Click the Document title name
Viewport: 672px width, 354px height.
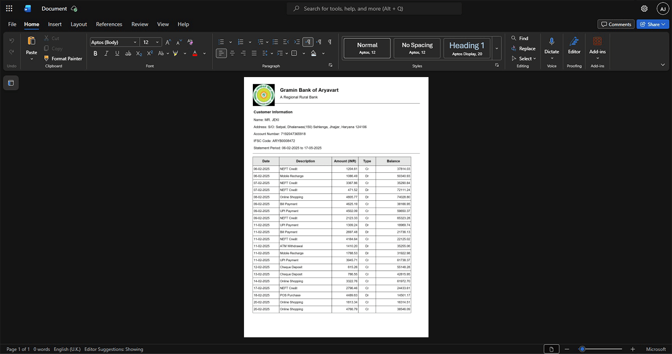point(54,8)
